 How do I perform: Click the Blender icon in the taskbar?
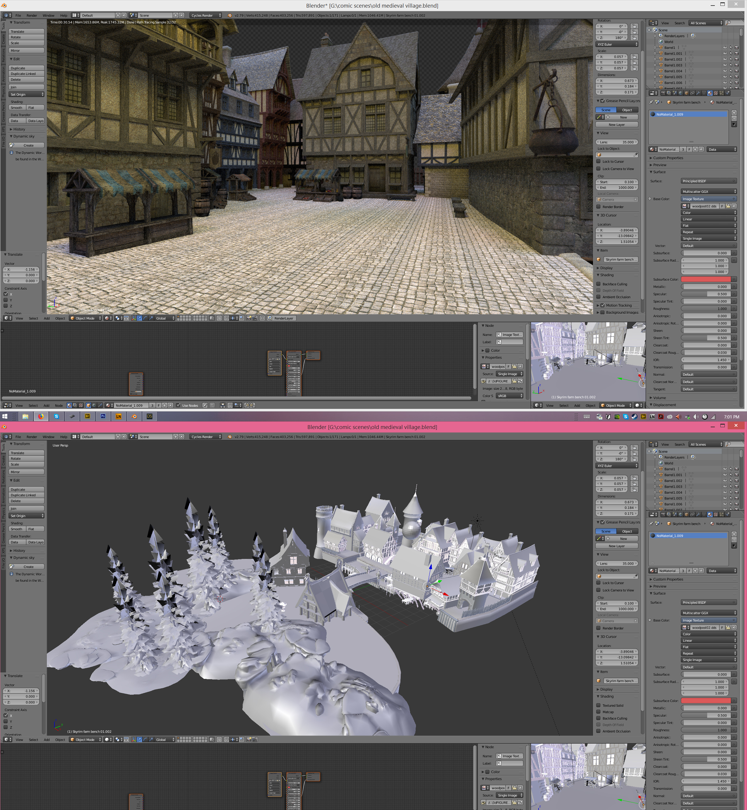pyautogui.click(x=134, y=416)
